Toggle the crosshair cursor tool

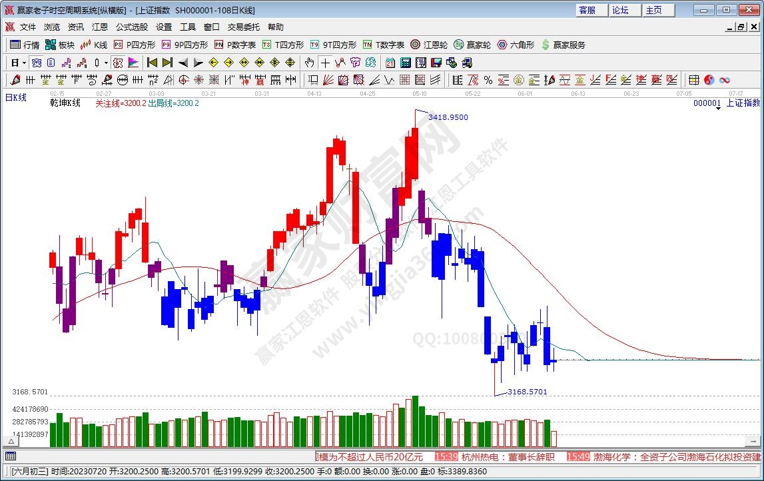324,63
